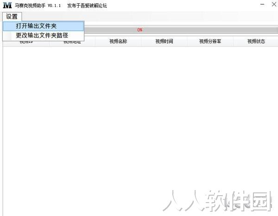Screen dimensions: 278x216
Task: Click the M application logo icon
Action: 7,5
